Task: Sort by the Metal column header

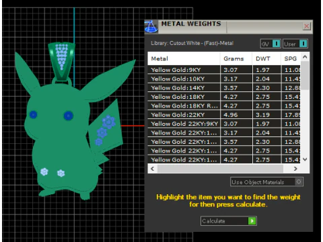Action: 184,58
